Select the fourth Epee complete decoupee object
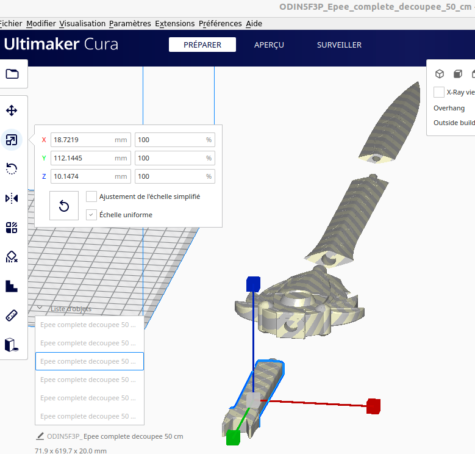Image resolution: width=475 pixels, height=454 pixels. pyautogui.click(x=90, y=380)
